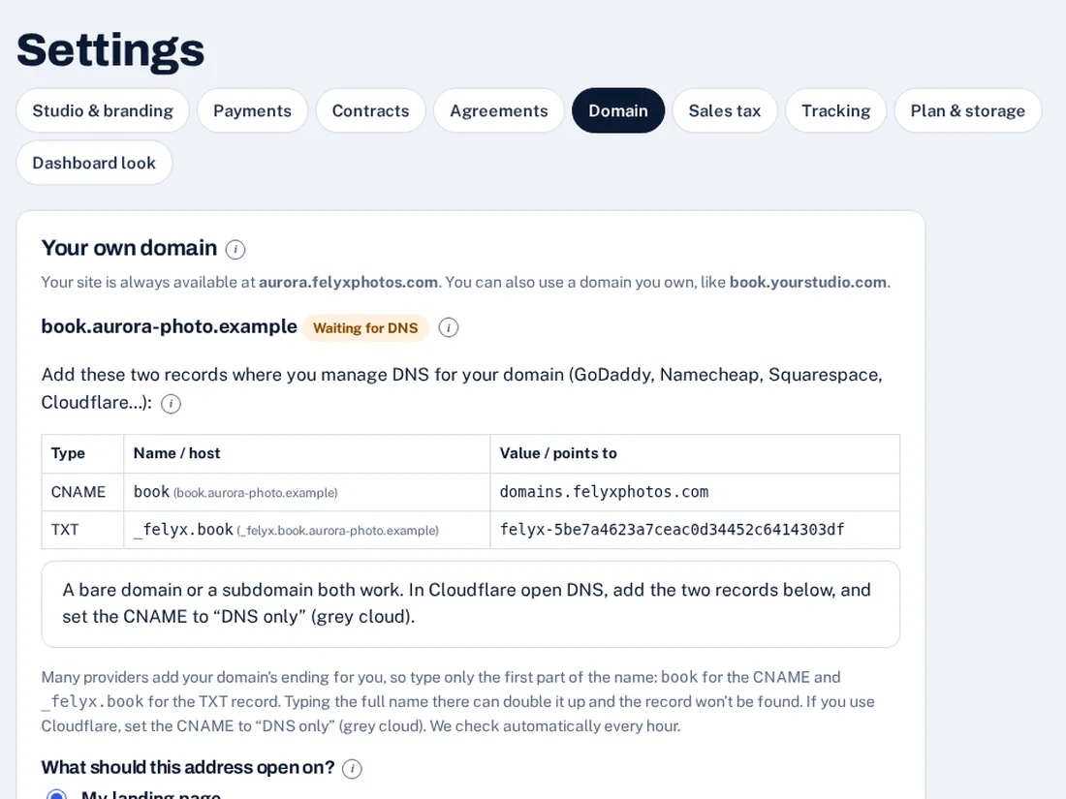Click info icon after Cloudflare…) text
This screenshot has width=1066, height=799.
coord(171,404)
